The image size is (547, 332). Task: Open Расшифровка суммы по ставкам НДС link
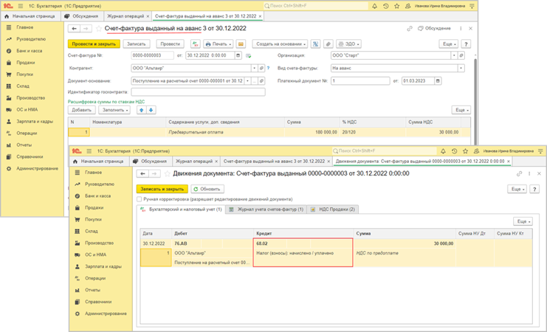click(x=106, y=102)
